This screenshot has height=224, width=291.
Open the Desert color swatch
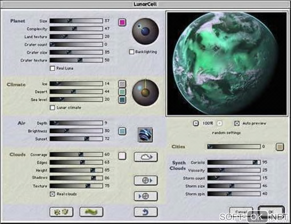click(122, 92)
